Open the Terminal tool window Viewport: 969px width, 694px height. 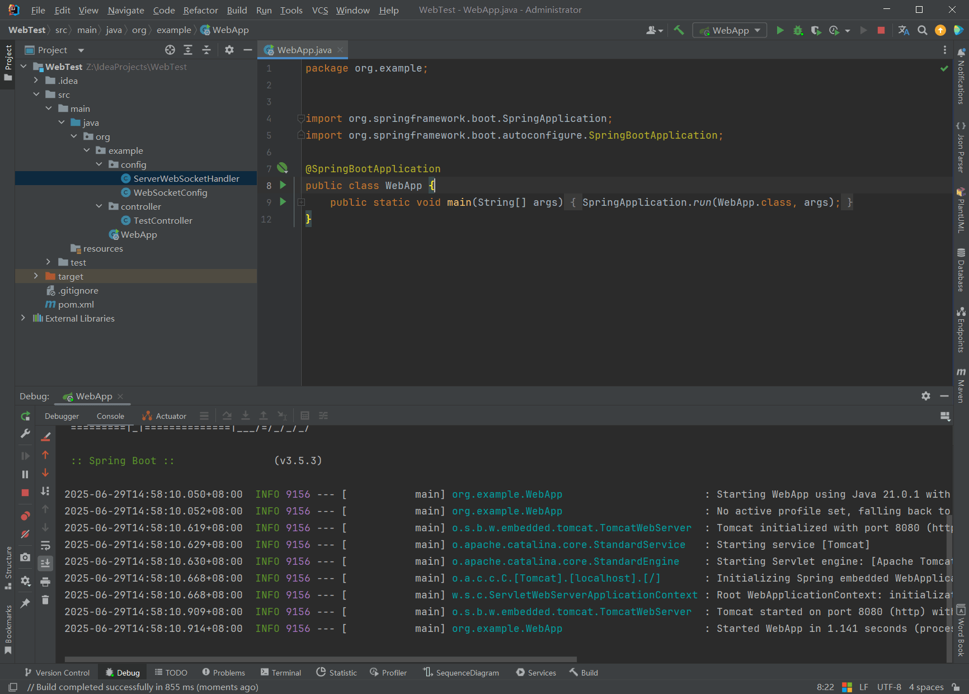[x=281, y=673]
